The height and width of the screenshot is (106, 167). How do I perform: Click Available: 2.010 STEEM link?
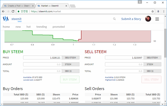(x=115, y=77)
